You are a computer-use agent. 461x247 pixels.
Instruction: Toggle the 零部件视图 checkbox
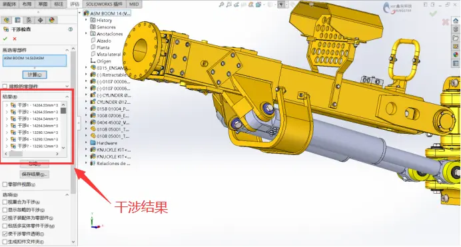click(5, 184)
